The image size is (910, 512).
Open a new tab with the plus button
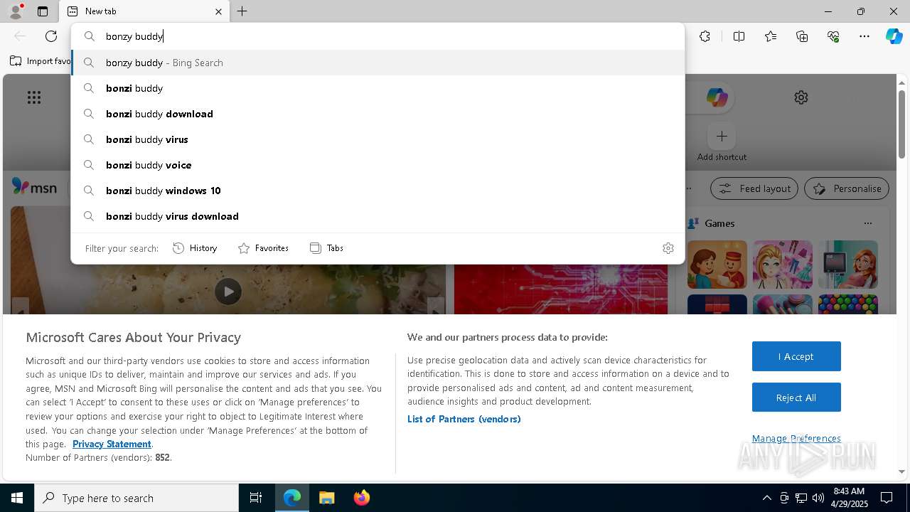pos(242,11)
